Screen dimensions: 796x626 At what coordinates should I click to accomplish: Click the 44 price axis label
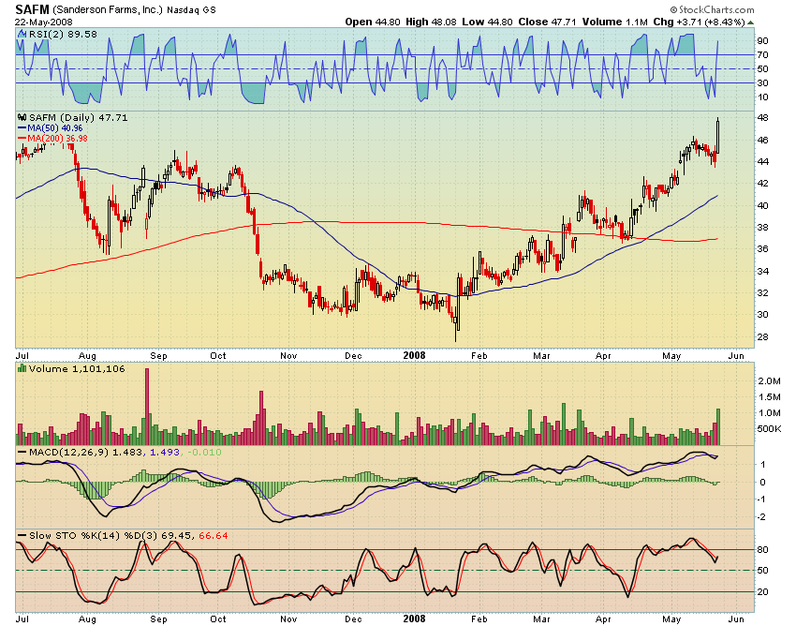(x=762, y=161)
